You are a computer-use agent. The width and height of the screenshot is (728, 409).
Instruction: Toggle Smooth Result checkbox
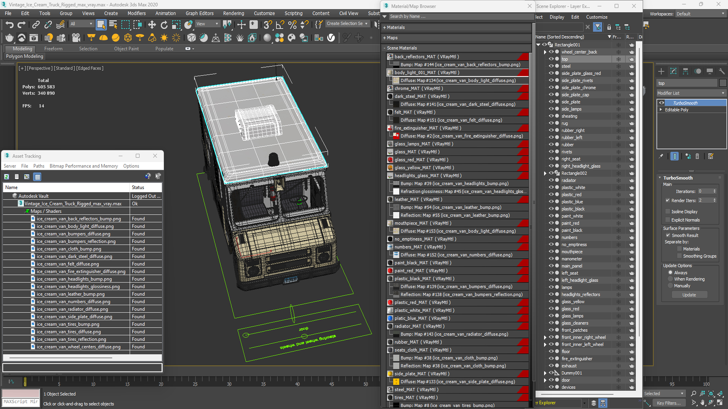(x=668, y=235)
